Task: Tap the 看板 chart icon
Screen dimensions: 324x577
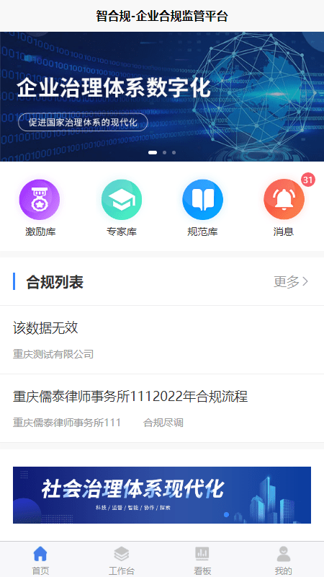Action: (x=202, y=553)
